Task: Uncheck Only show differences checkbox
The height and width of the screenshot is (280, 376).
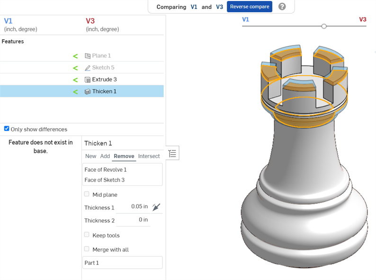Action: coord(7,129)
